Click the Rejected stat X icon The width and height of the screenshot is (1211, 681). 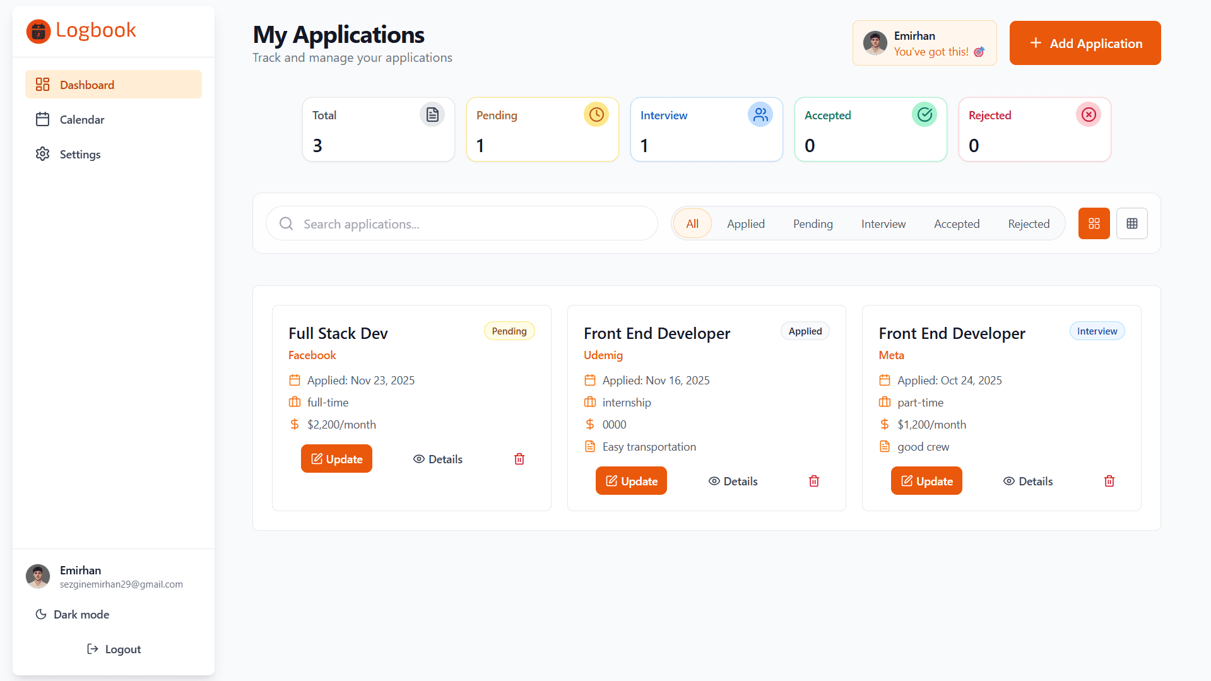pos(1089,115)
